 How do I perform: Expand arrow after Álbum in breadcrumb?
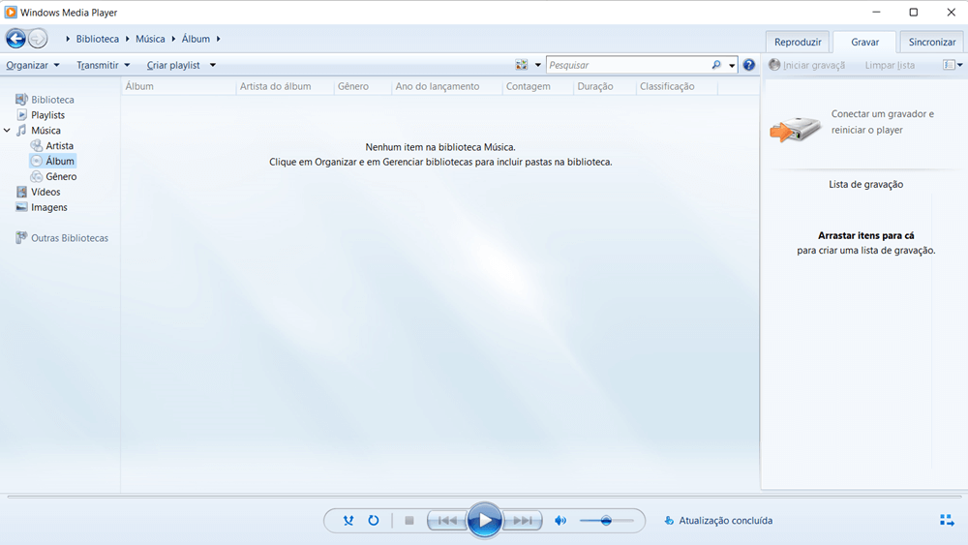(x=219, y=39)
